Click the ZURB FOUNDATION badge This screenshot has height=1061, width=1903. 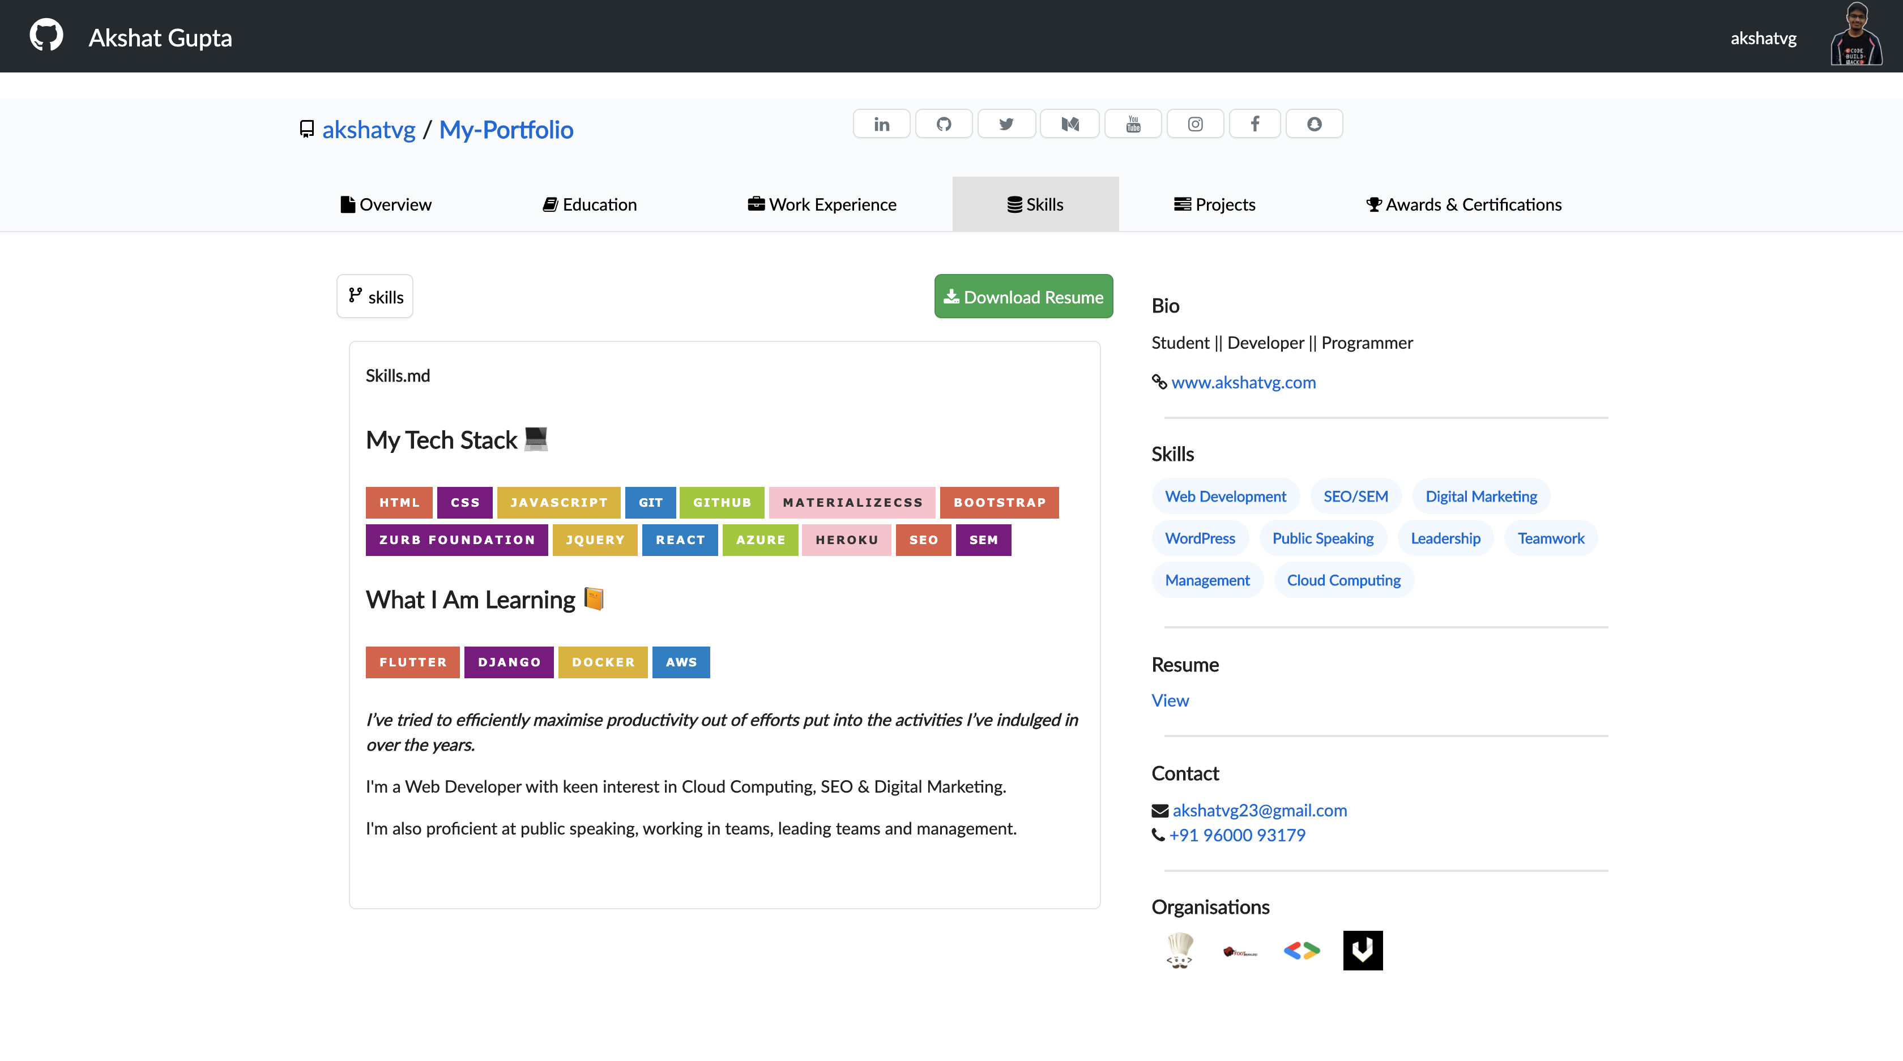click(x=456, y=541)
